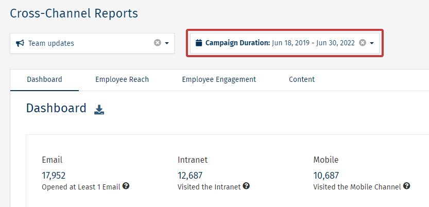Viewport: 429px width, 207px height.
Task: Download the Dashboard report
Action: [99, 109]
